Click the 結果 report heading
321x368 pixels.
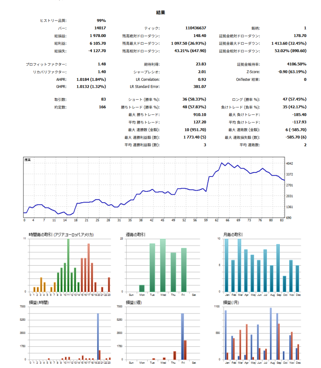[x=160, y=13]
